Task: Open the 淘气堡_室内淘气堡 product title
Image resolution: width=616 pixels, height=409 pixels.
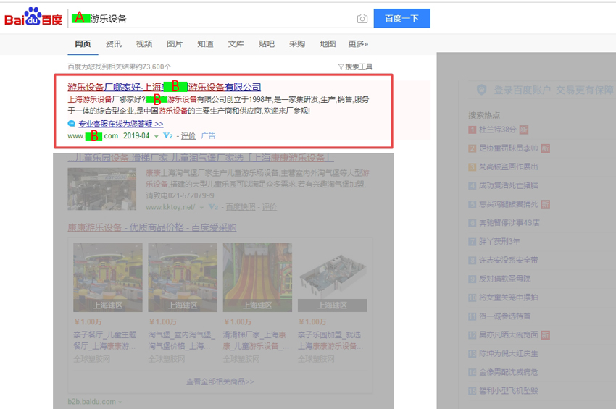Action: click(181, 340)
